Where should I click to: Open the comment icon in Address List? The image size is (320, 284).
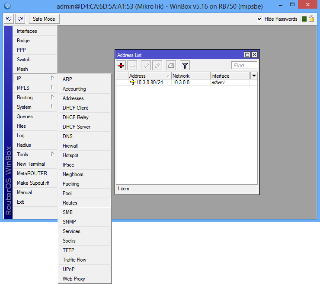click(171, 66)
